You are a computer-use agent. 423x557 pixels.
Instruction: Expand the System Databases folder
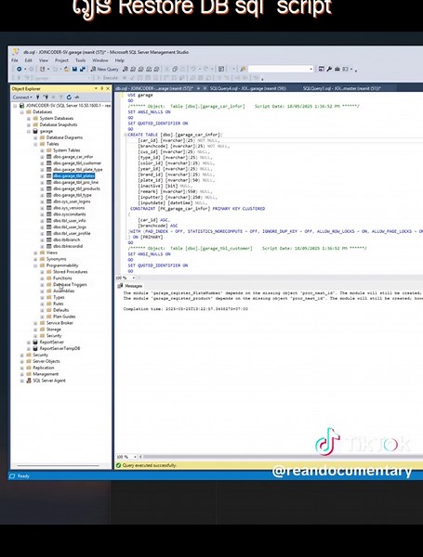pos(29,118)
